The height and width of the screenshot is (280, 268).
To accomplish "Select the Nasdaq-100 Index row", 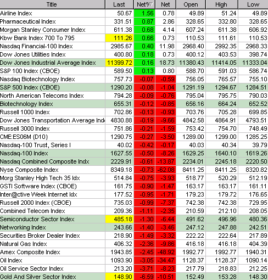I will (x=134, y=153).
